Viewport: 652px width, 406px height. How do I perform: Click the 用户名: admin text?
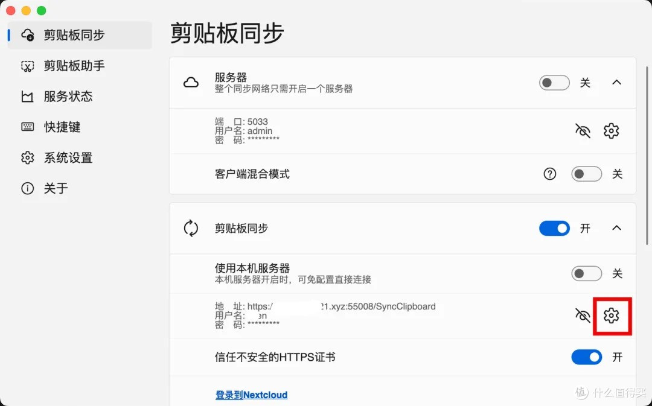click(244, 131)
